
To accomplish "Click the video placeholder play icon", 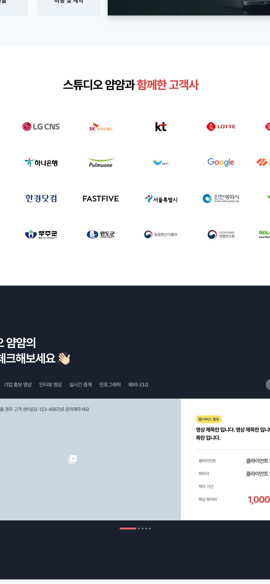I will (x=73, y=459).
